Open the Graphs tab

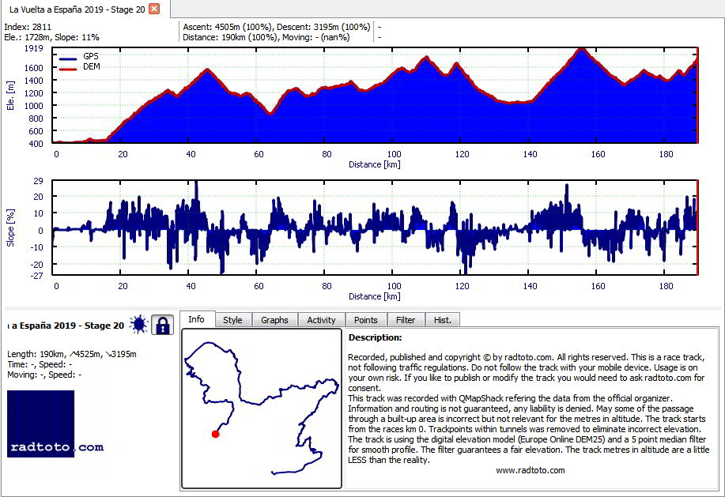coord(274,320)
